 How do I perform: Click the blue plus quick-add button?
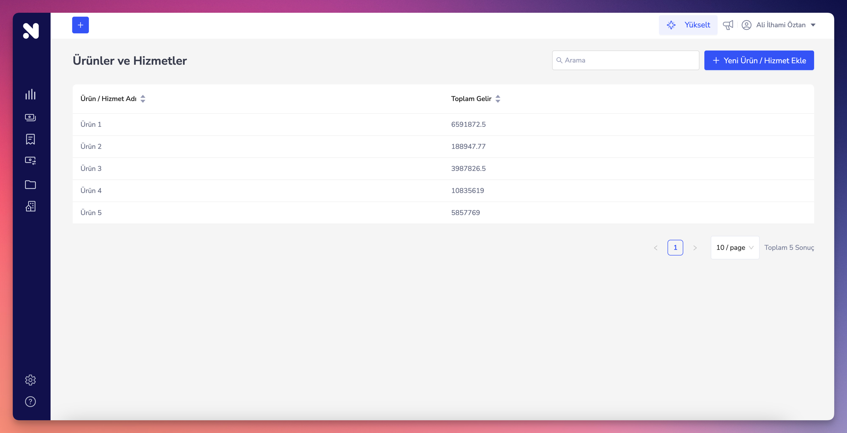tap(81, 25)
